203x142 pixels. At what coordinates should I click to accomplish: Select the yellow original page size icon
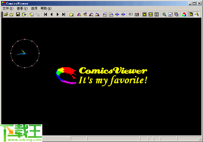pyautogui.click(x=145, y=14)
